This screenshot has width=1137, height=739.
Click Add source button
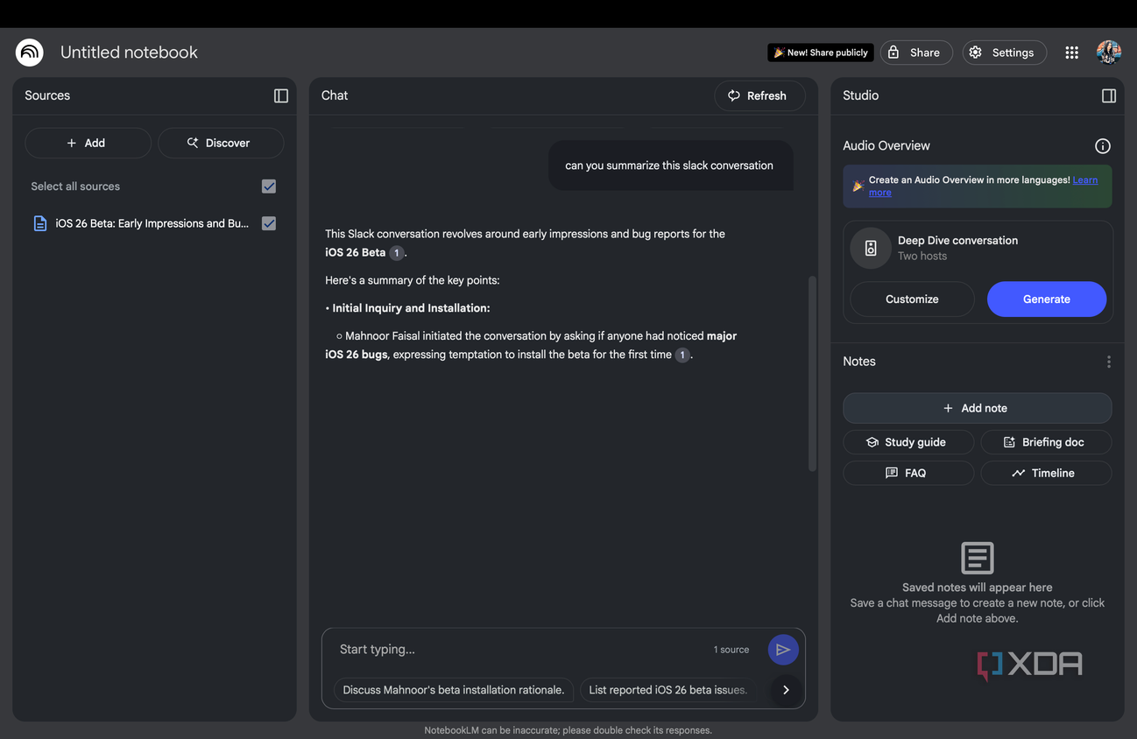[88, 143]
